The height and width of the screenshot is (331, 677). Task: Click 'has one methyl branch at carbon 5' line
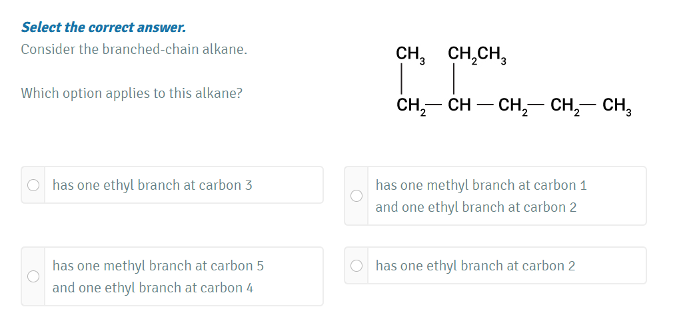158,266
